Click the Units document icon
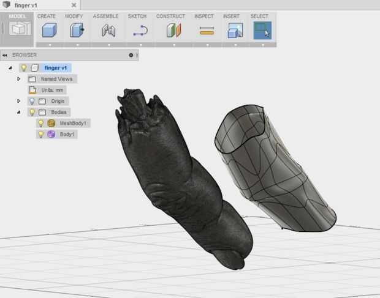The image size is (380, 298). (x=32, y=90)
